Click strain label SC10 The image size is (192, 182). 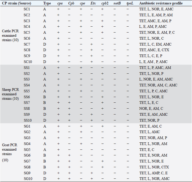[x=28, y=62]
